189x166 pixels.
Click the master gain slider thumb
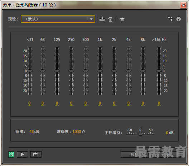click(x=140, y=134)
